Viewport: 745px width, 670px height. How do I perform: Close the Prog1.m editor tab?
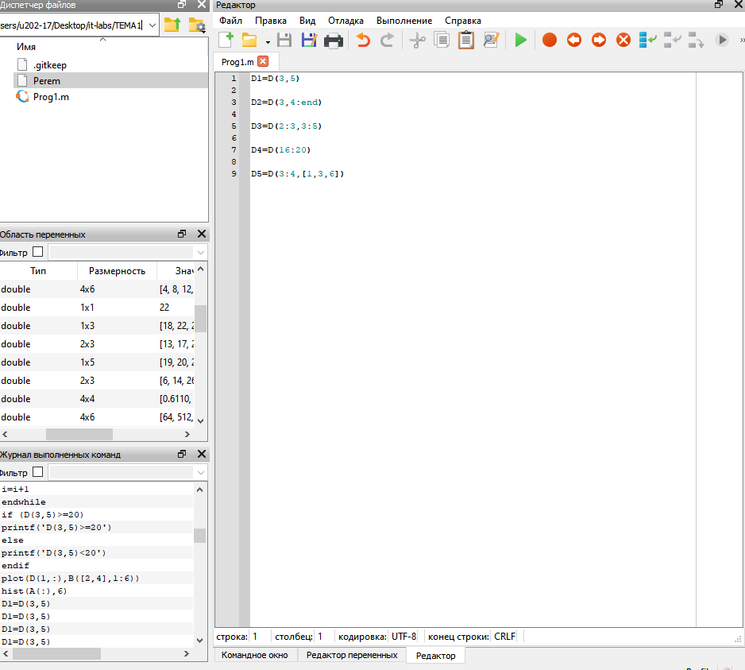tap(263, 61)
